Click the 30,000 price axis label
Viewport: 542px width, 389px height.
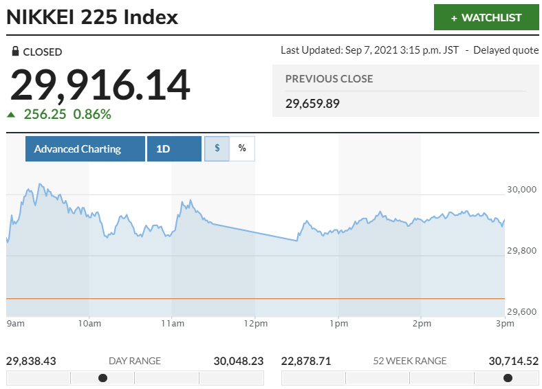click(523, 189)
